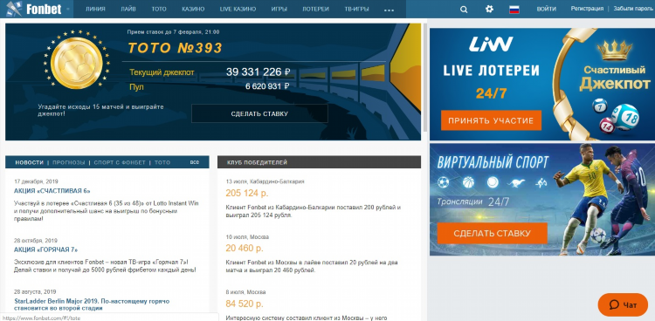Click the Fonbet logo
Viewport: 655px width, 321px height.
[33, 9]
